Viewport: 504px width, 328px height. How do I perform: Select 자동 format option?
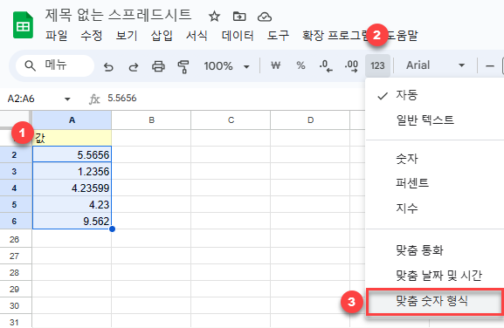coord(435,95)
